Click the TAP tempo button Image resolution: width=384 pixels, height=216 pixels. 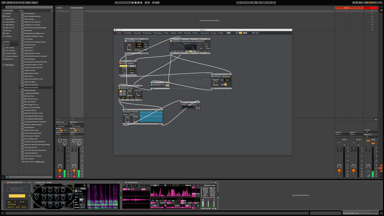point(4,3)
